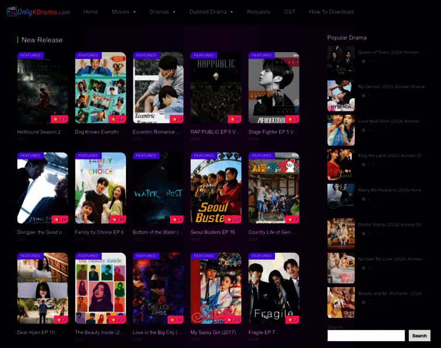Click Country Life of Gen- title link
This screenshot has height=348, width=441.
272,232
